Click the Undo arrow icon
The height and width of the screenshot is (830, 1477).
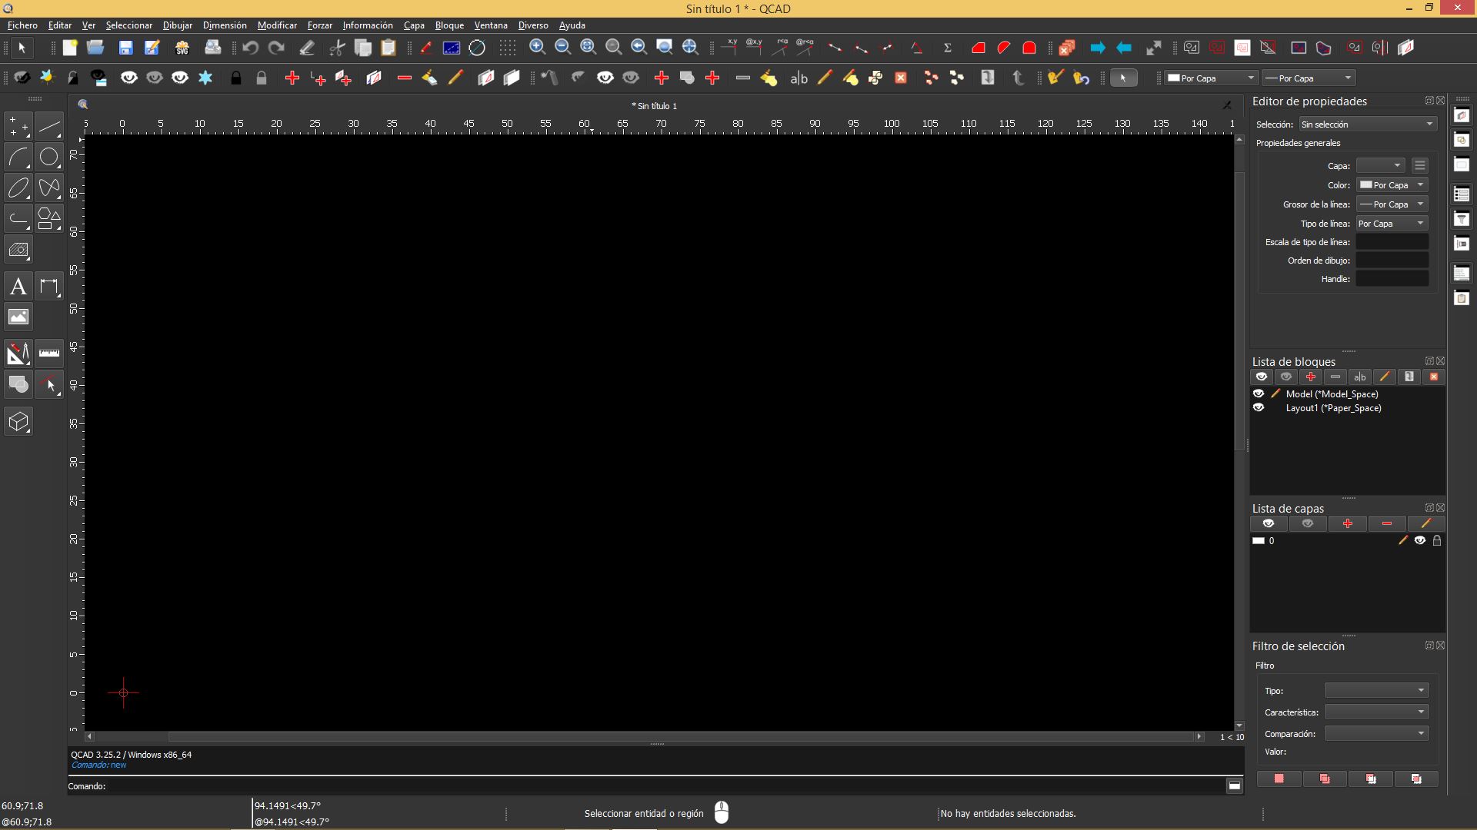[250, 48]
